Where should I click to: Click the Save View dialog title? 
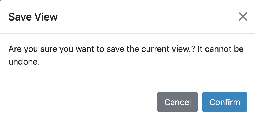coord(33,17)
